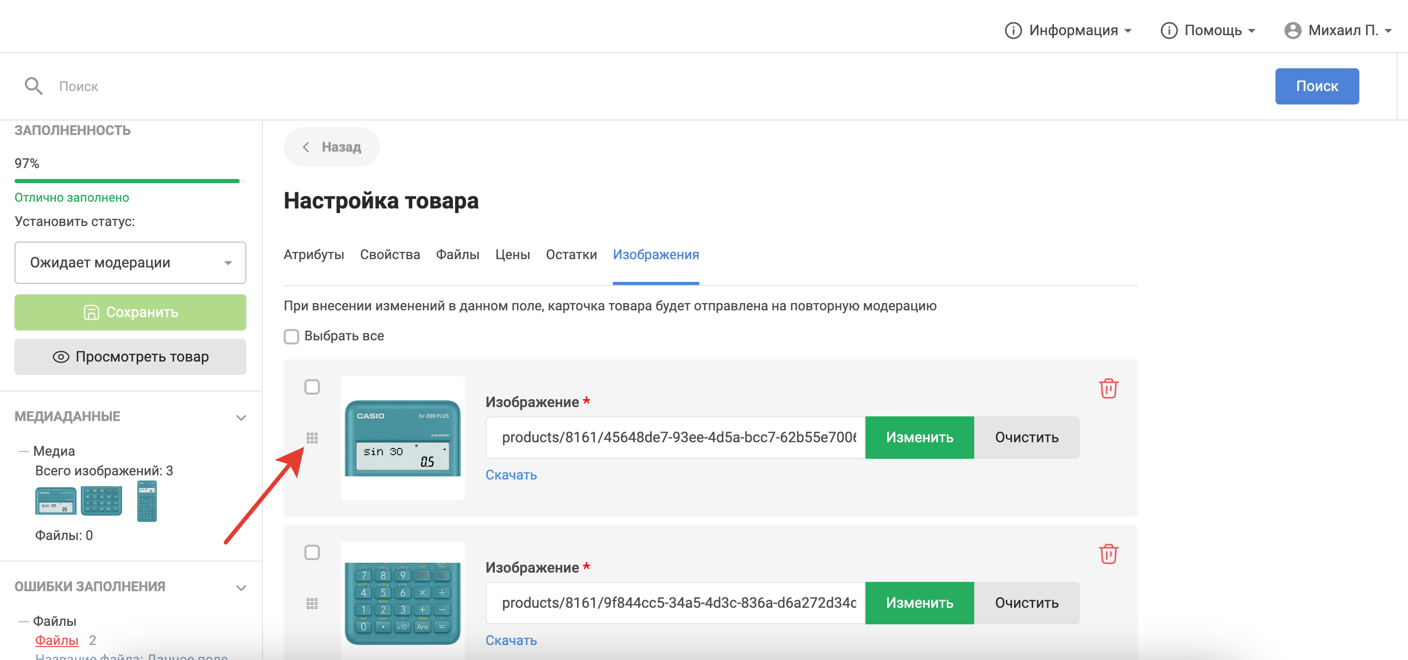Viewport: 1408px width, 660px height.
Task: Check the first image checkbox
Action: tap(312, 387)
